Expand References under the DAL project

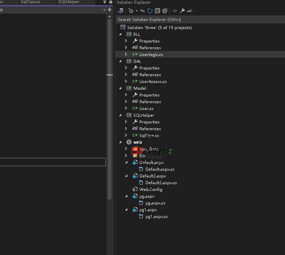pos(126,75)
